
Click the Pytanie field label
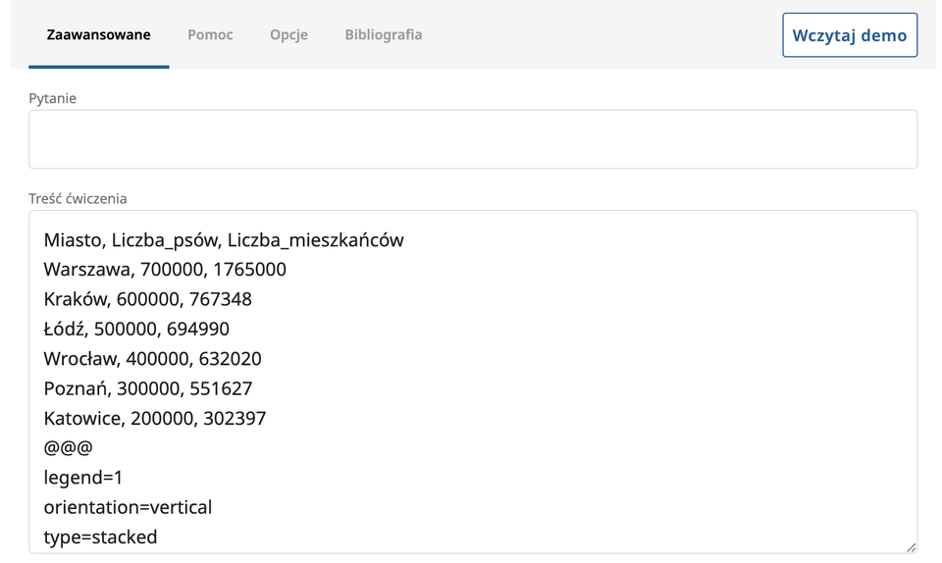pyautogui.click(x=52, y=98)
